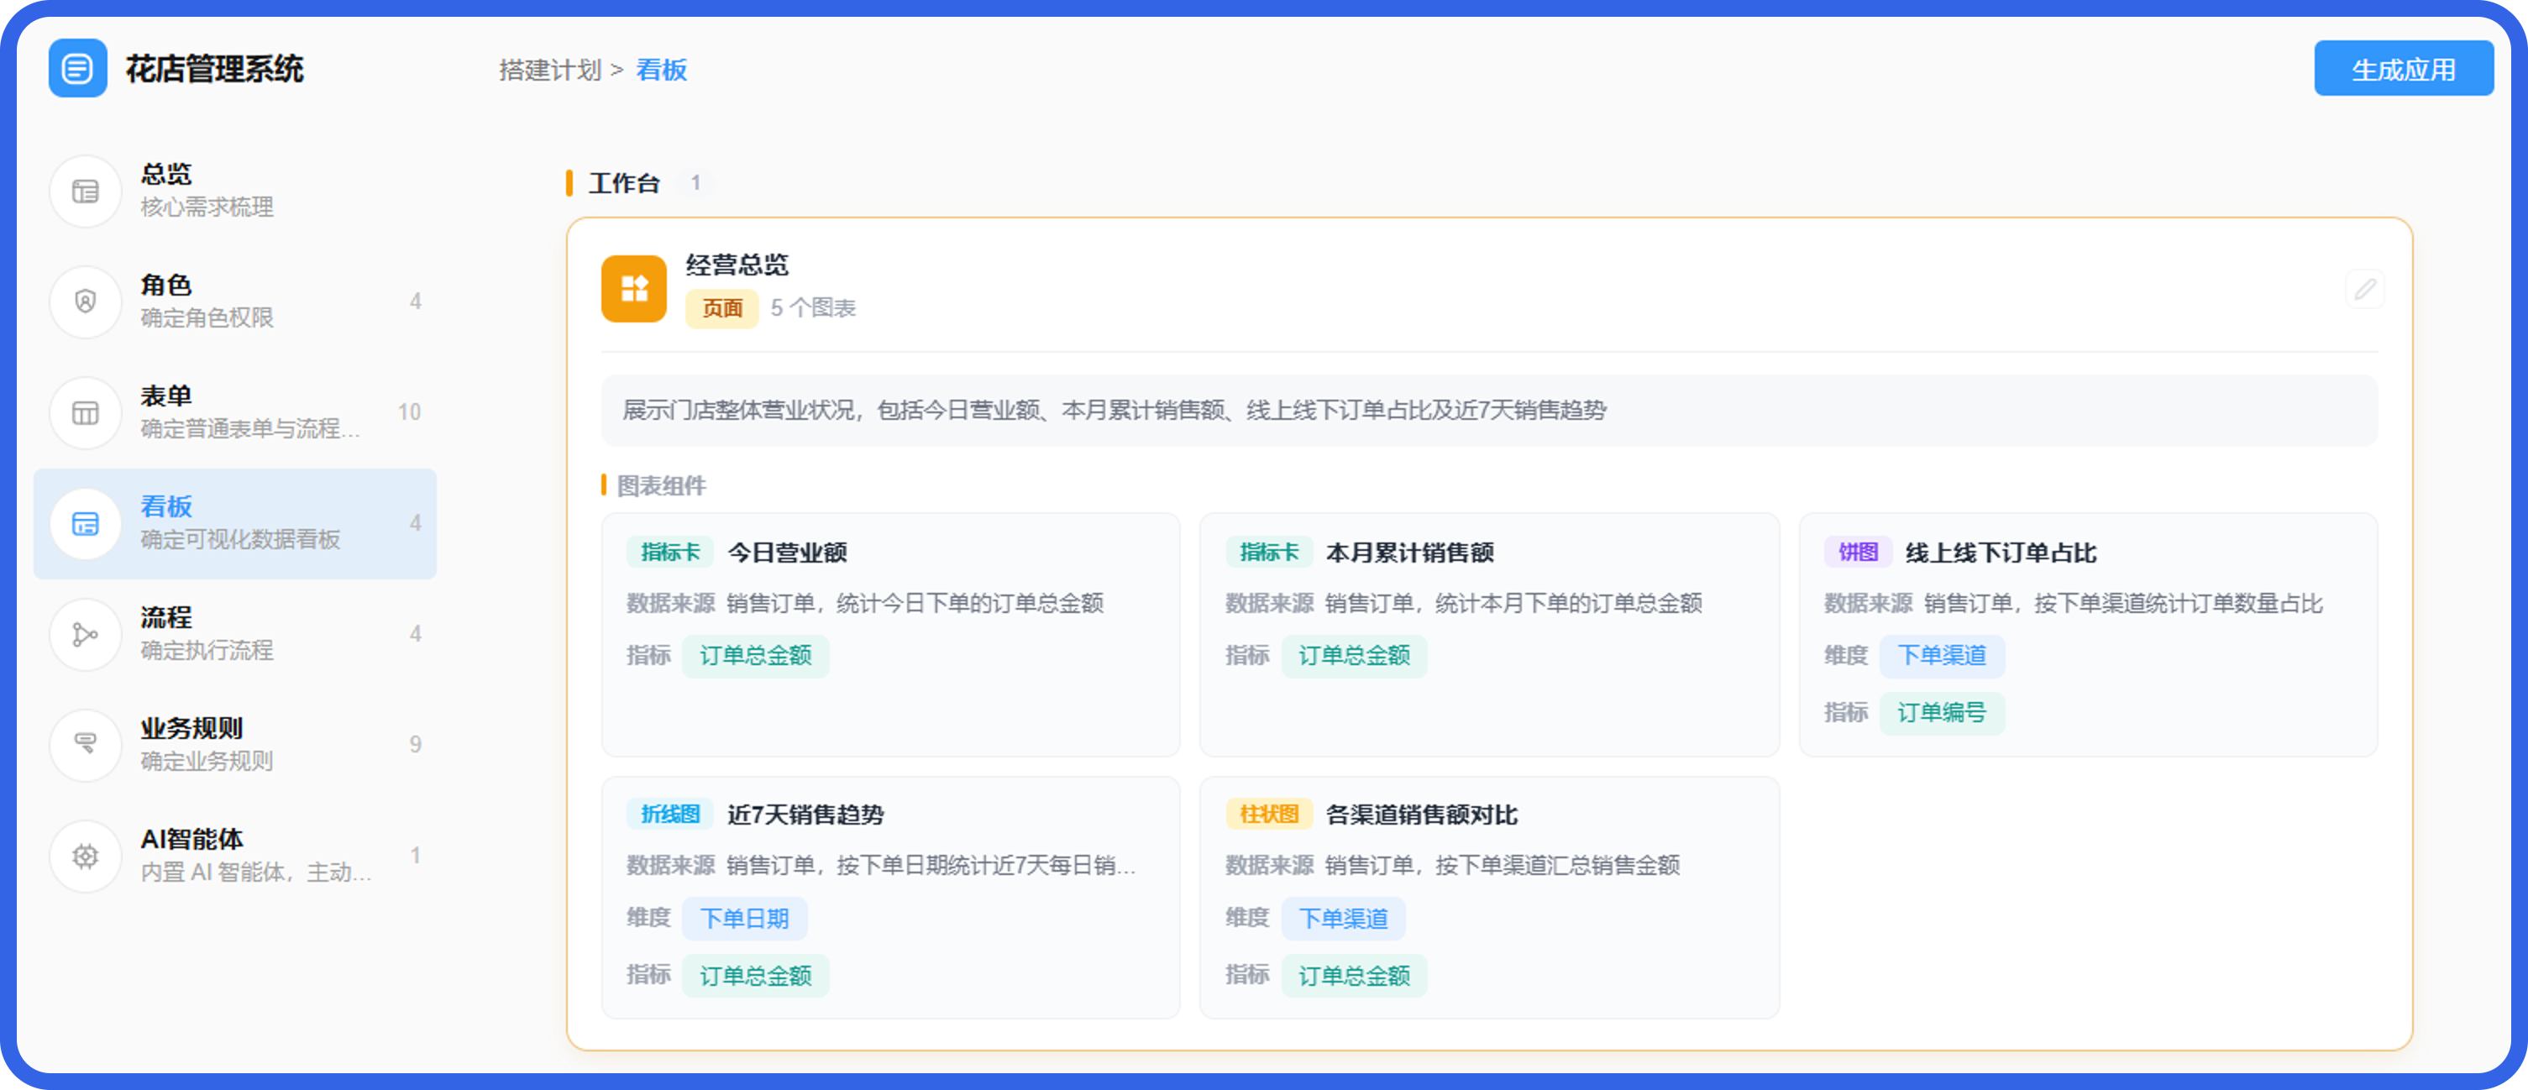
Task: Click 看板 in the breadcrumb
Action: click(x=662, y=70)
